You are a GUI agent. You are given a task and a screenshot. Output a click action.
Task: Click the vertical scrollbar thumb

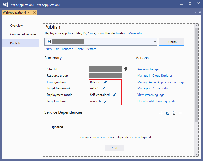pos(196,75)
